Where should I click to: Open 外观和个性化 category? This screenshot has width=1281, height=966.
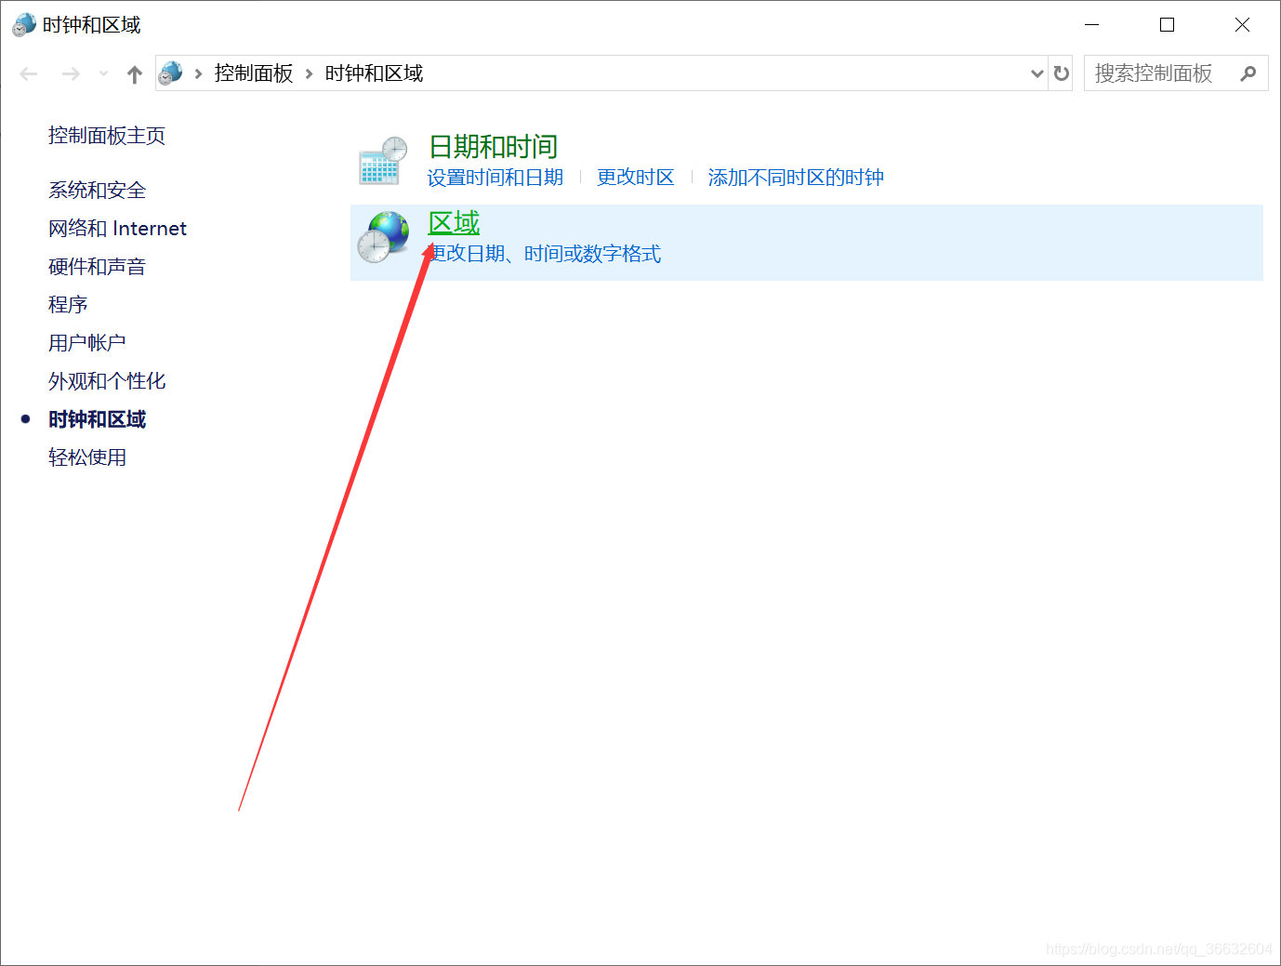[x=107, y=381]
